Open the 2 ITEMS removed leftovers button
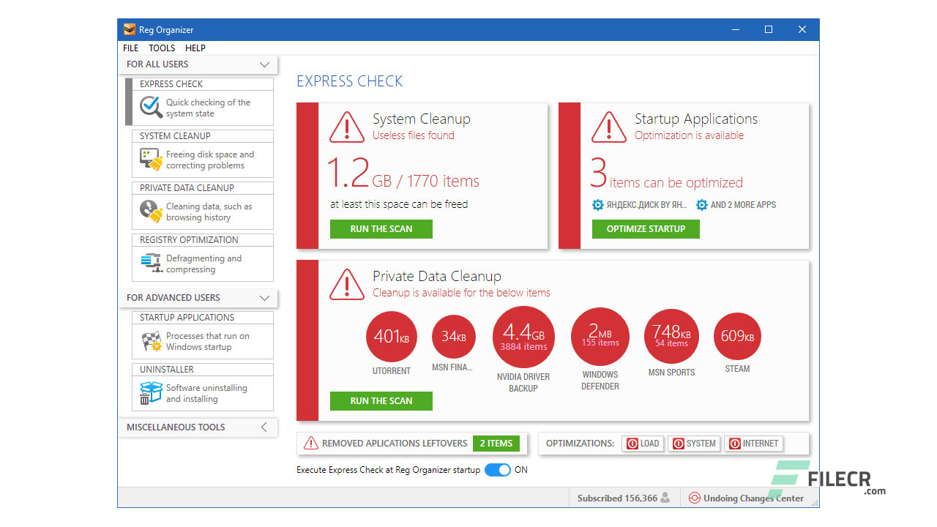The width and height of the screenshot is (937, 527). 496,443
